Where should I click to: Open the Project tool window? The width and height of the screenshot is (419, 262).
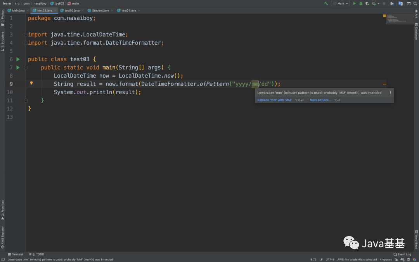coord(2,17)
